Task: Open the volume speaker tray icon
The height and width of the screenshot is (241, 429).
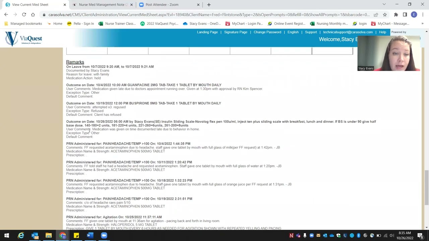Action: (x=392, y=236)
